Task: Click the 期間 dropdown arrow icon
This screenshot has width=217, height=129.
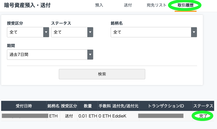Action: point(90,55)
